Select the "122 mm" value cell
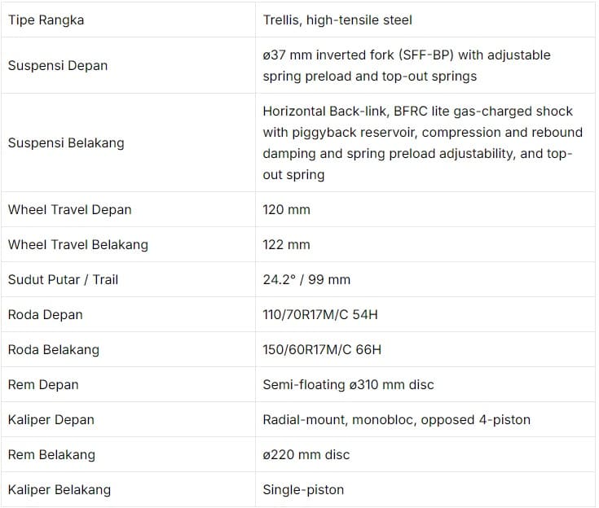 click(286, 244)
